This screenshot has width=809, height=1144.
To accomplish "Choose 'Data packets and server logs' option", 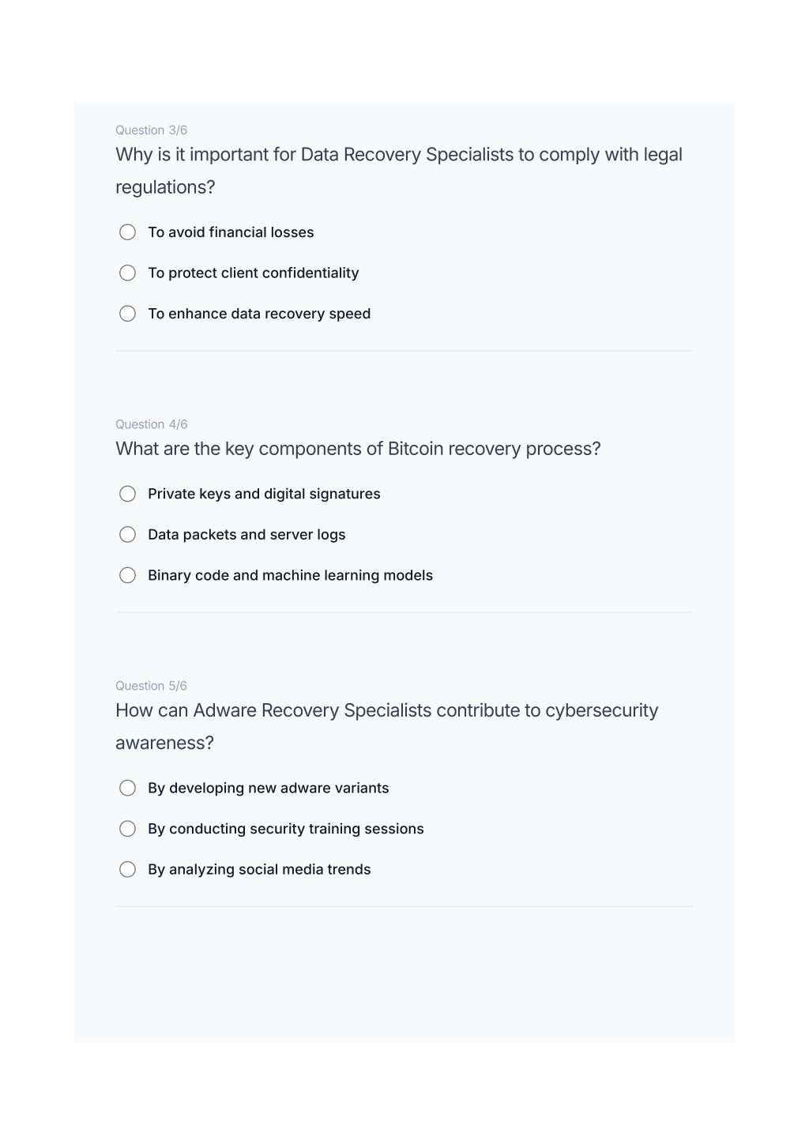I will pos(127,535).
